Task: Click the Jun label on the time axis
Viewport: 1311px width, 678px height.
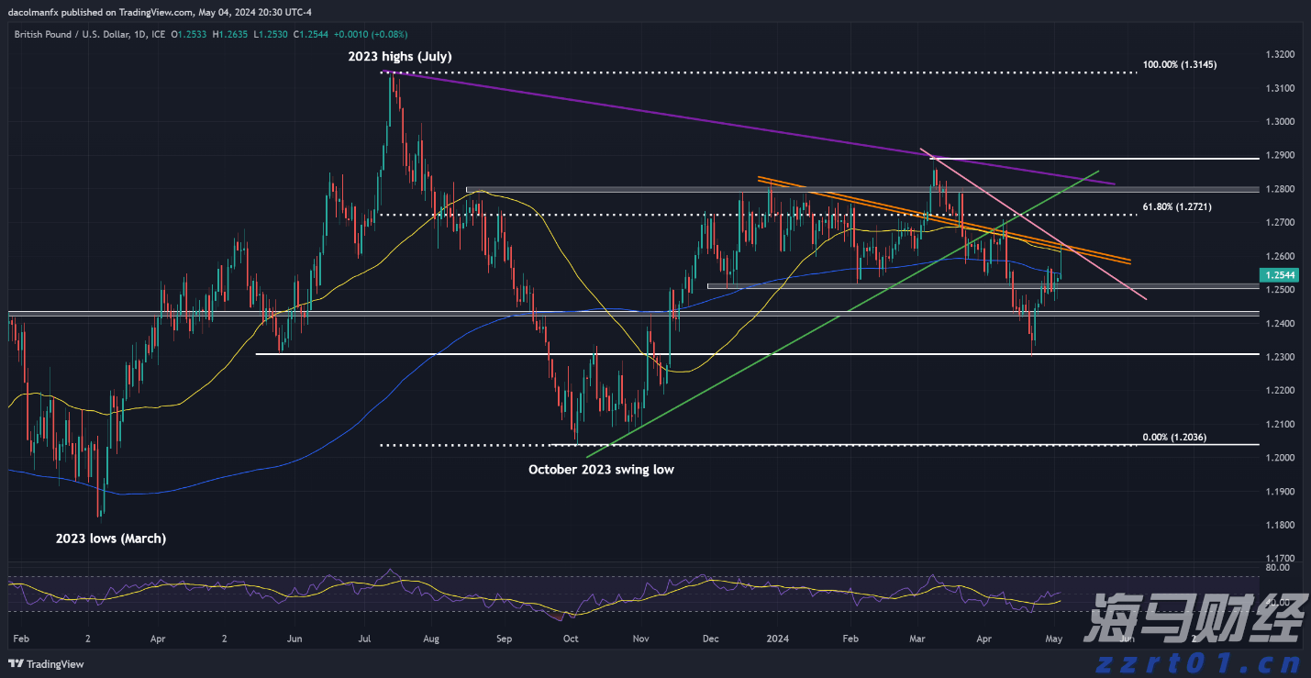Action: (294, 637)
